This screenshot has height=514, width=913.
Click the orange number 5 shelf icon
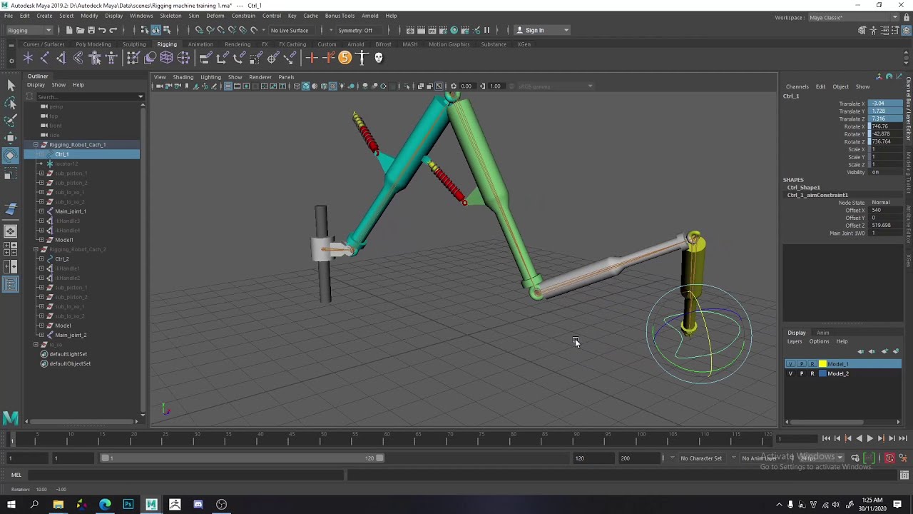[x=345, y=58]
